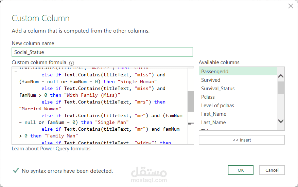Select the Survived column
The image size is (298, 187).
(211, 80)
